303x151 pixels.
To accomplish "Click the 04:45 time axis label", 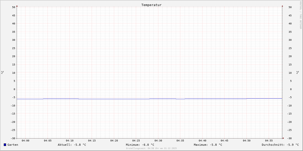I will pyautogui.click(x=224, y=141).
